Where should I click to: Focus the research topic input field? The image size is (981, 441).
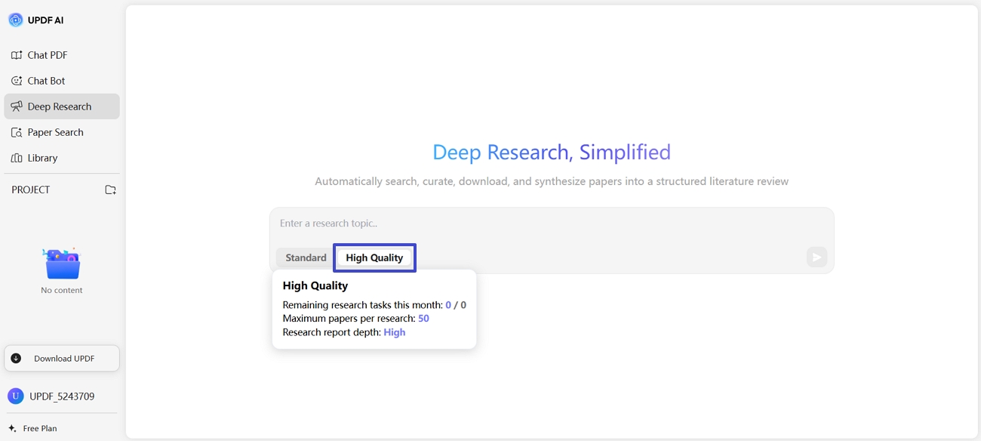[551, 224]
